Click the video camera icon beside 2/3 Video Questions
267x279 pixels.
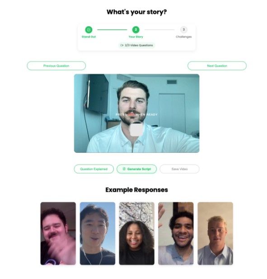(122, 45)
